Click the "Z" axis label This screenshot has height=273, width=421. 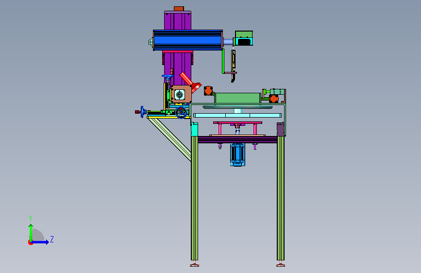(52, 239)
